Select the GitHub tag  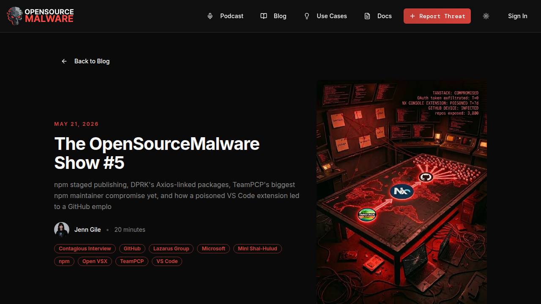coord(132,249)
